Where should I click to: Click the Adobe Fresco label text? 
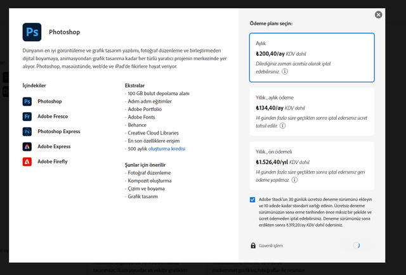(x=53, y=117)
